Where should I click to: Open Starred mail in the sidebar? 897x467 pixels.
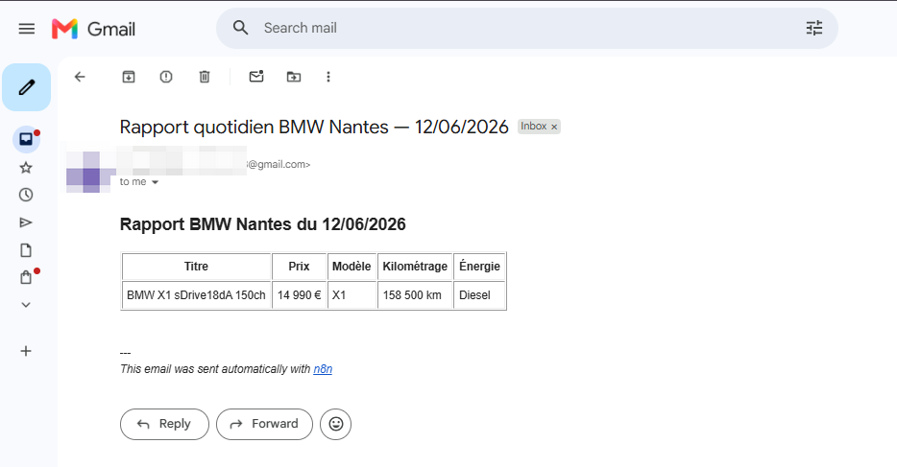pos(26,168)
